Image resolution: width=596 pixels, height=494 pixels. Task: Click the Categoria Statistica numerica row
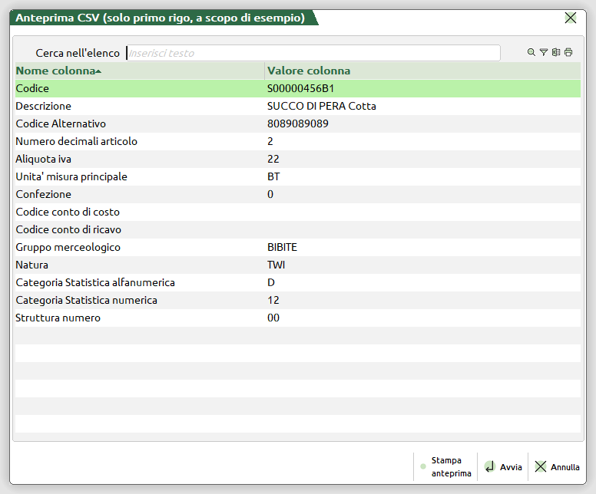297,300
